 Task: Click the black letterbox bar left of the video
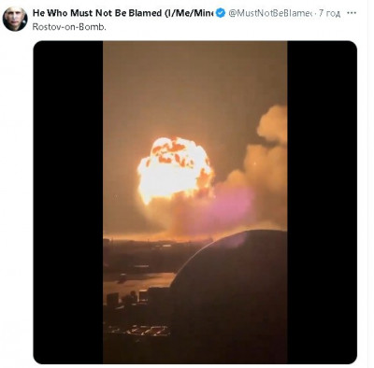68,203
